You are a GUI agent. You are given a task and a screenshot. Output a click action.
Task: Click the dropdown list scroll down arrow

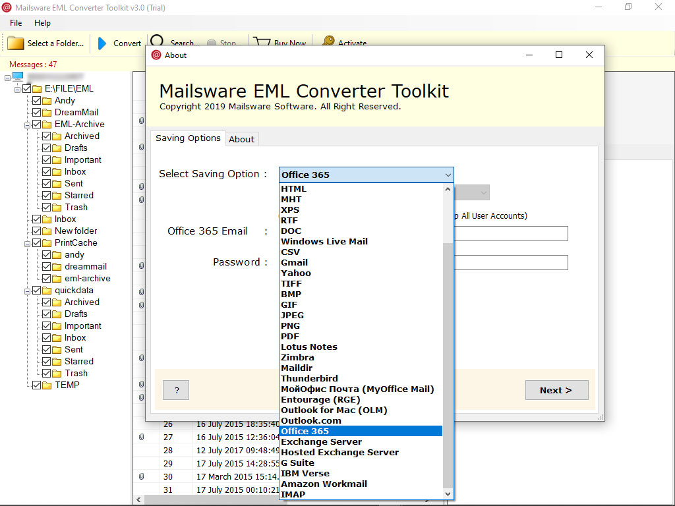pyautogui.click(x=448, y=494)
